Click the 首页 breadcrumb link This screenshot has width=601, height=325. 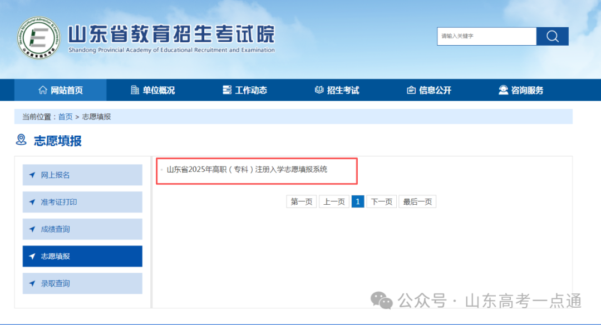[x=65, y=117]
